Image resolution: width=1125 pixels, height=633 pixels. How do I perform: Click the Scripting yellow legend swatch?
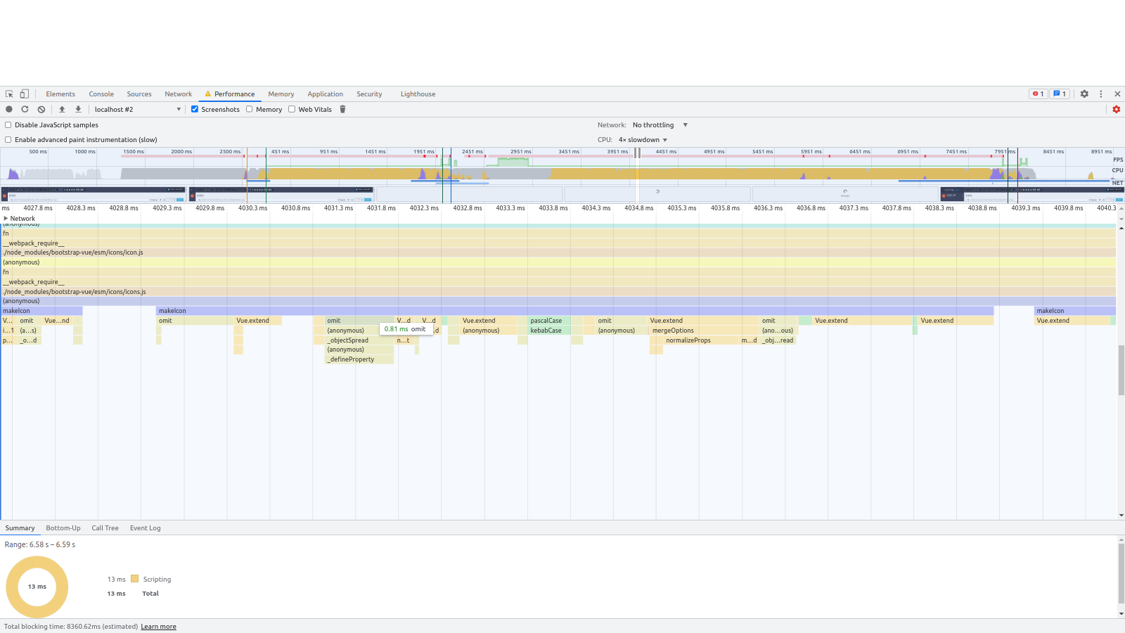click(x=135, y=579)
